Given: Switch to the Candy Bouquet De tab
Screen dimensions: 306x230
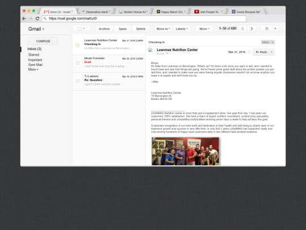Looking at the screenshot, I should click(x=246, y=12).
